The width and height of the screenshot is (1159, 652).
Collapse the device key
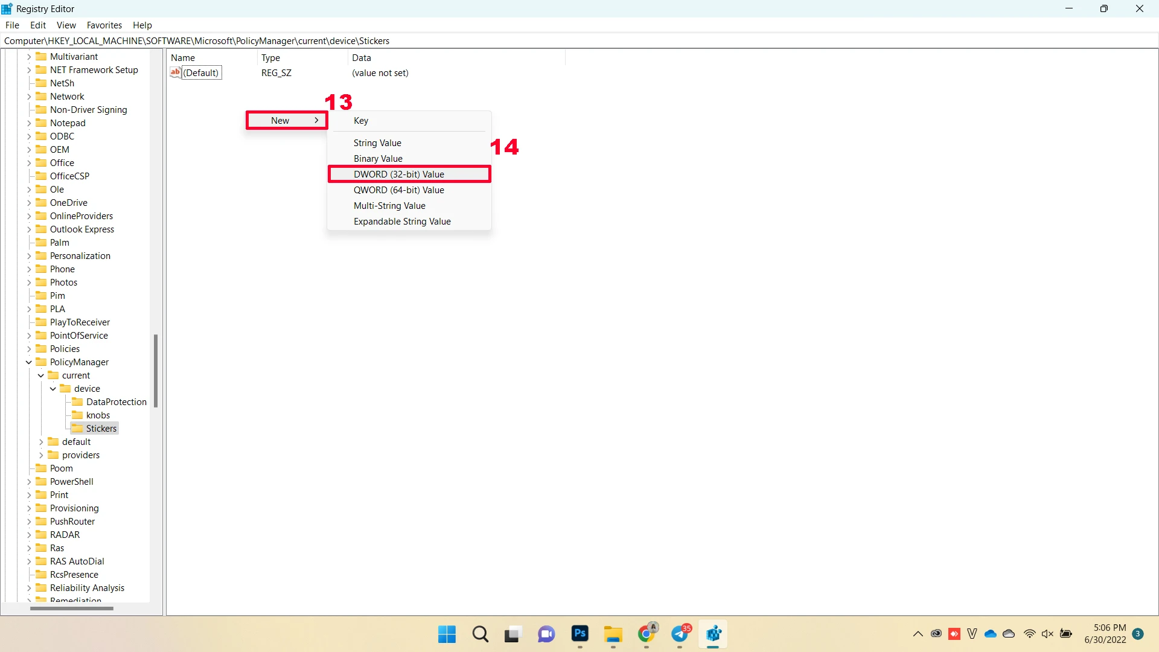coord(53,389)
